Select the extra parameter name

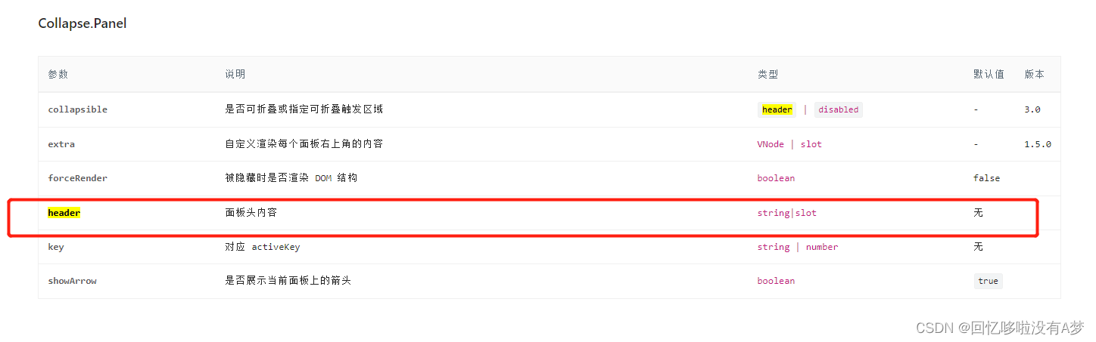click(61, 144)
